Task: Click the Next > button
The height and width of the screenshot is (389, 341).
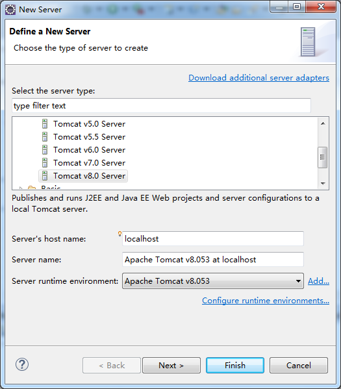Action: point(171,365)
